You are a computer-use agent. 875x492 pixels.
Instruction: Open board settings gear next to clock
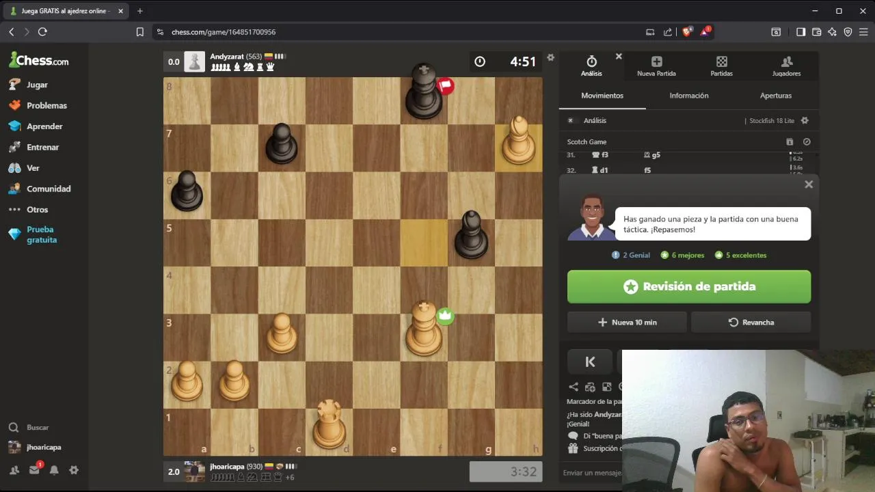pyautogui.click(x=550, y=58)
